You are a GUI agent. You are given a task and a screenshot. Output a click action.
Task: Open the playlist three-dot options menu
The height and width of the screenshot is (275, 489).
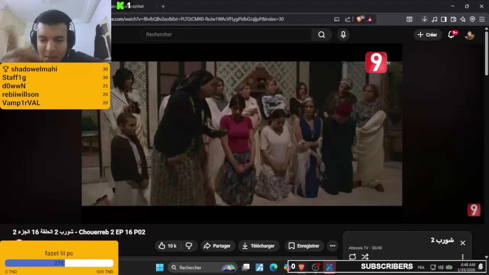click(463, 257)
